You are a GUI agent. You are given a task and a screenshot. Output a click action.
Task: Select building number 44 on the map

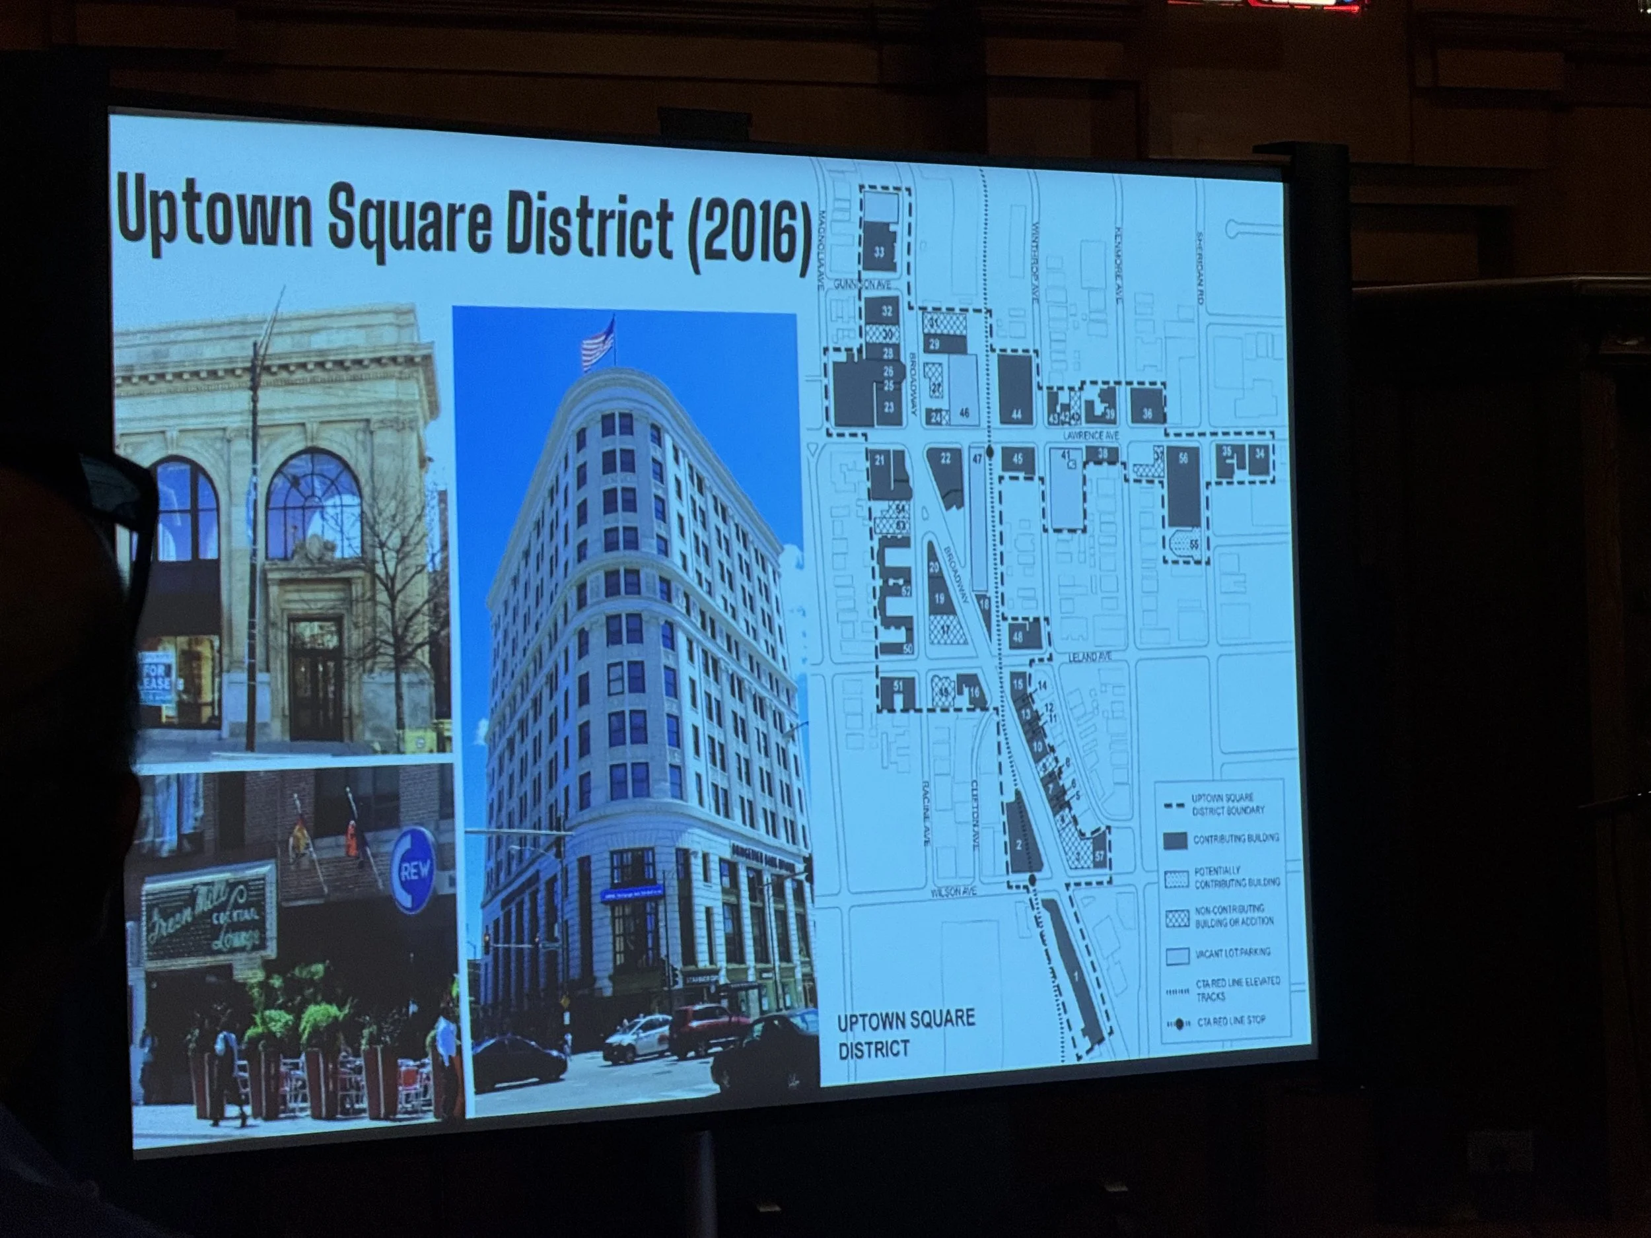point(1015,390)
